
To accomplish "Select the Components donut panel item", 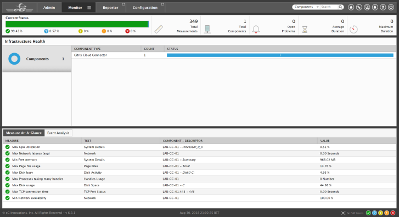I will (37, 59).
